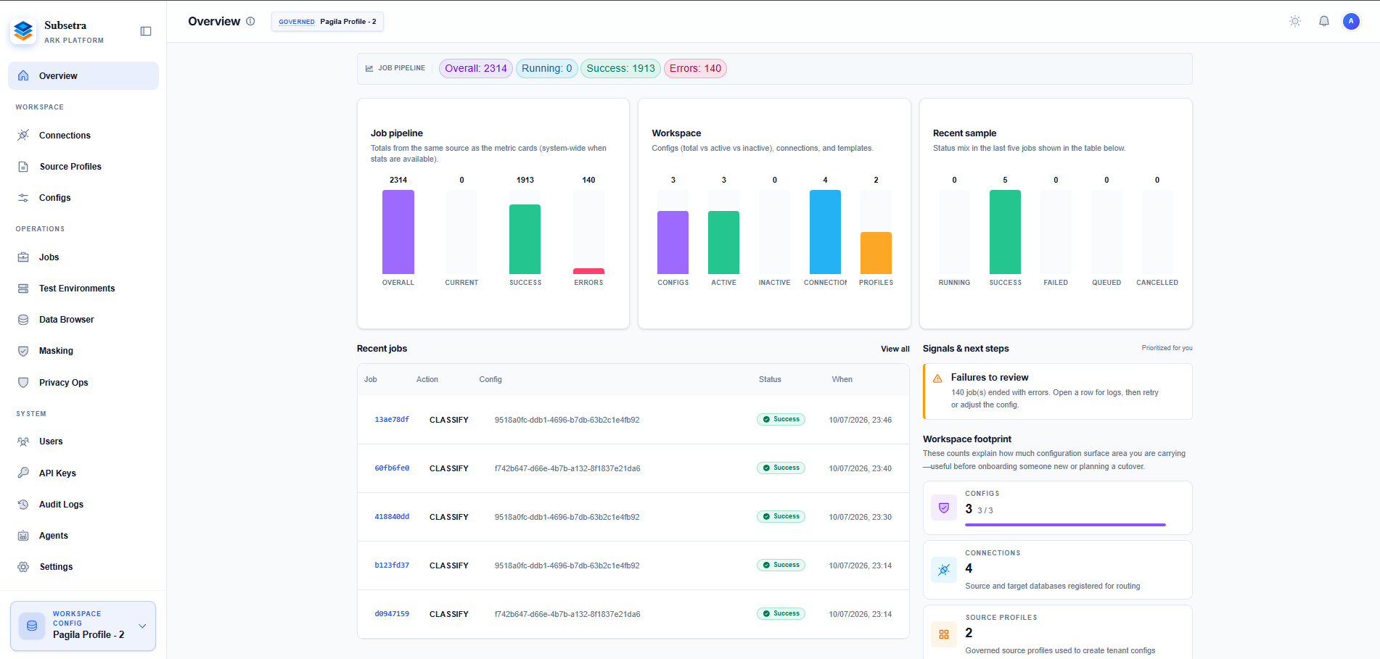
Task: Click the Masking shield icon
Action: click(x=23, y=351)
